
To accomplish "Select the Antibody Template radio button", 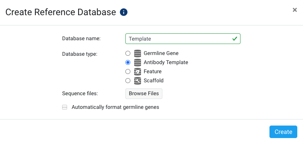I will point(128,63).
